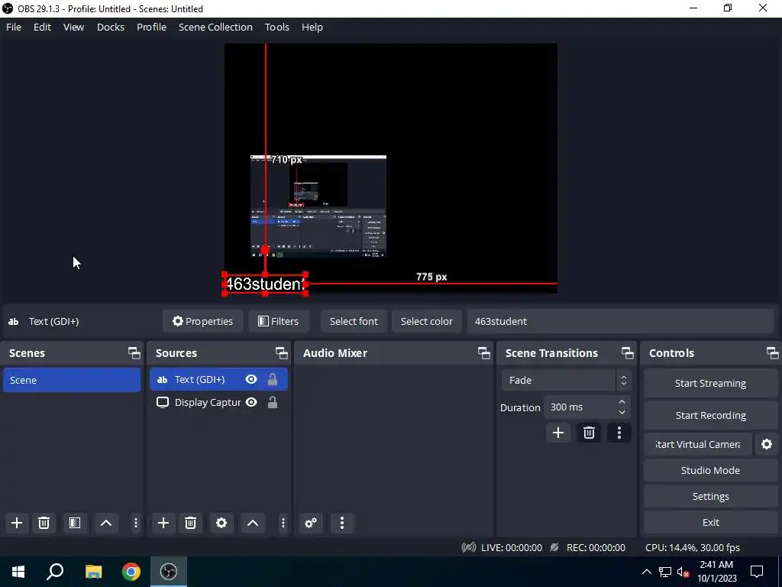The width and height of the screenshot is (782, 587).
Task: Open the Edit menu
Action: 43,27
